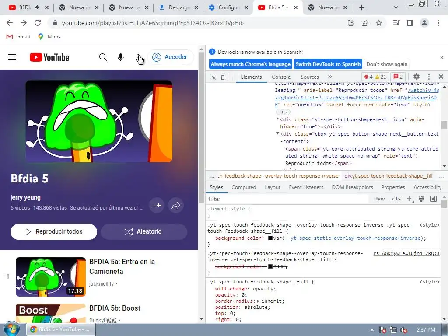Open video title BFDIA 5a: Entra en la Camioneta
448x336 pixels.
pos(122,266)
